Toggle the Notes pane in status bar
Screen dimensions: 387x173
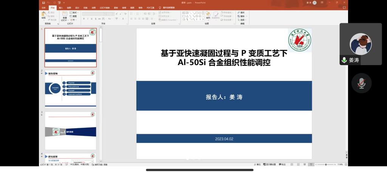257,164
